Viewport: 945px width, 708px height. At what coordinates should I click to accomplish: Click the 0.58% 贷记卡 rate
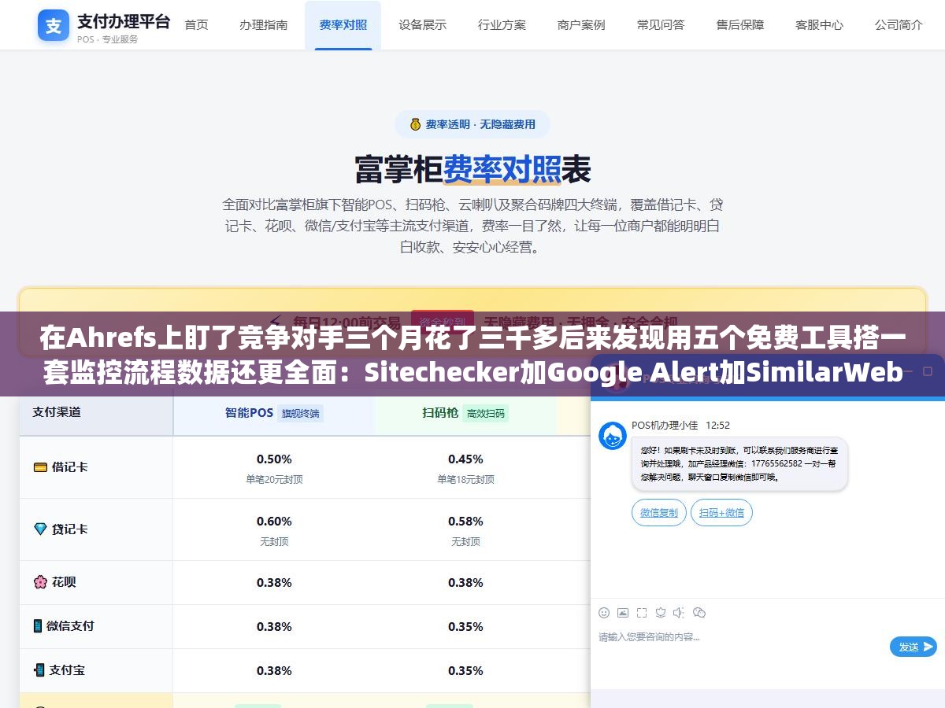[465, 521]
